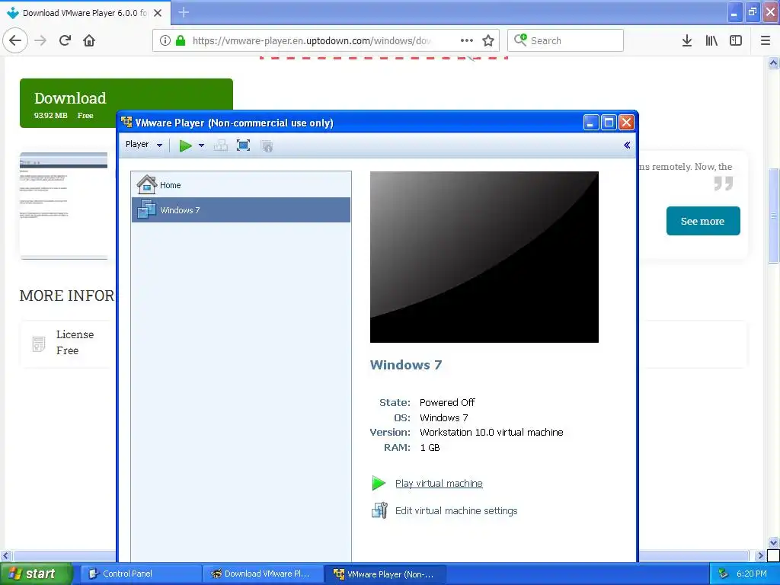Click the green padlock in address bar
Screen dimensions: 780x585
coord(181,41)
